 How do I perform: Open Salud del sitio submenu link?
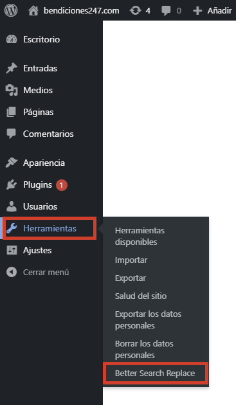[x=141, y=296]
